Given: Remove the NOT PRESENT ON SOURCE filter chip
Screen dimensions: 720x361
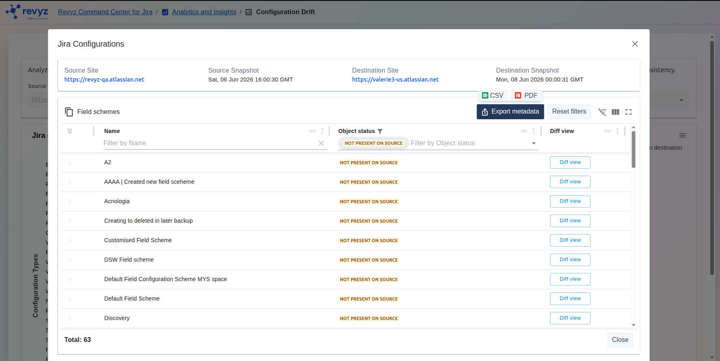Looking at the screenshot, I should (373, 143).
